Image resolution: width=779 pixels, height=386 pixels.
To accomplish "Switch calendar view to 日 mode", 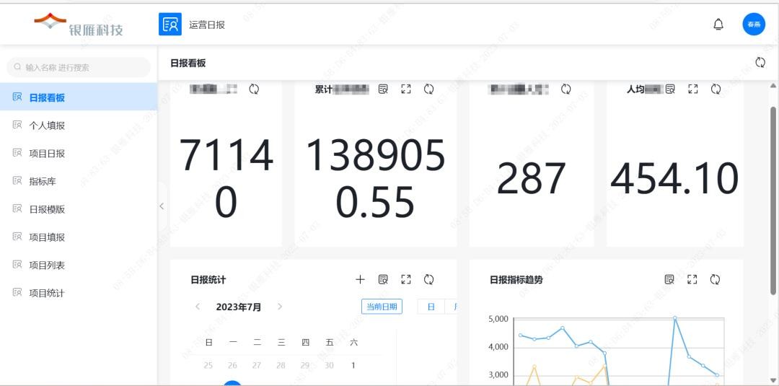I will tap(431, 307).
